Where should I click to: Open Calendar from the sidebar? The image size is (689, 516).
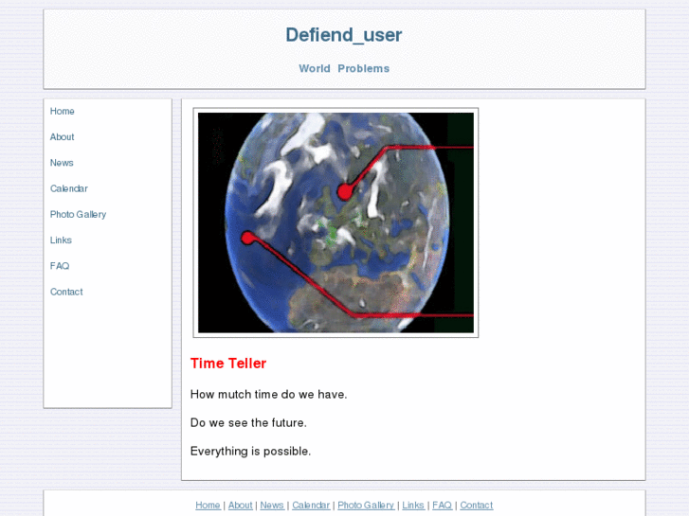(69, 188)
